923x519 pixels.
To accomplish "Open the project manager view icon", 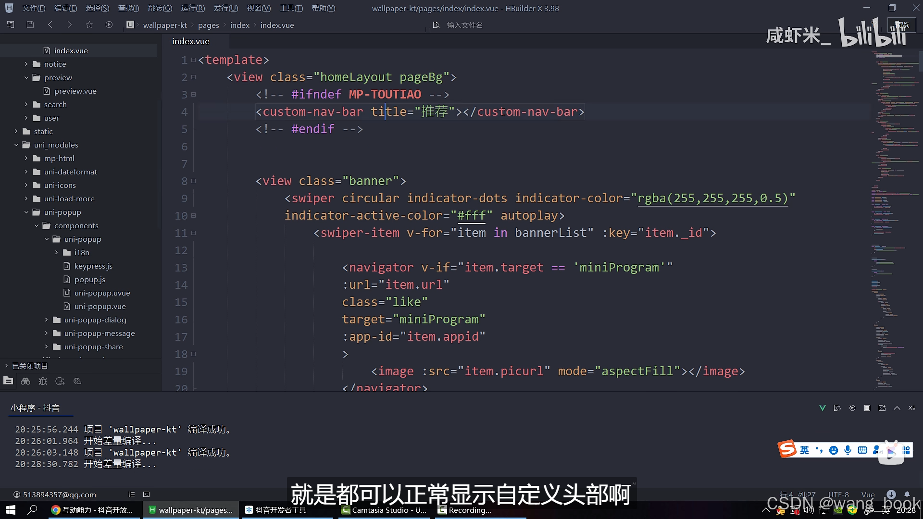I will point(8,381).
